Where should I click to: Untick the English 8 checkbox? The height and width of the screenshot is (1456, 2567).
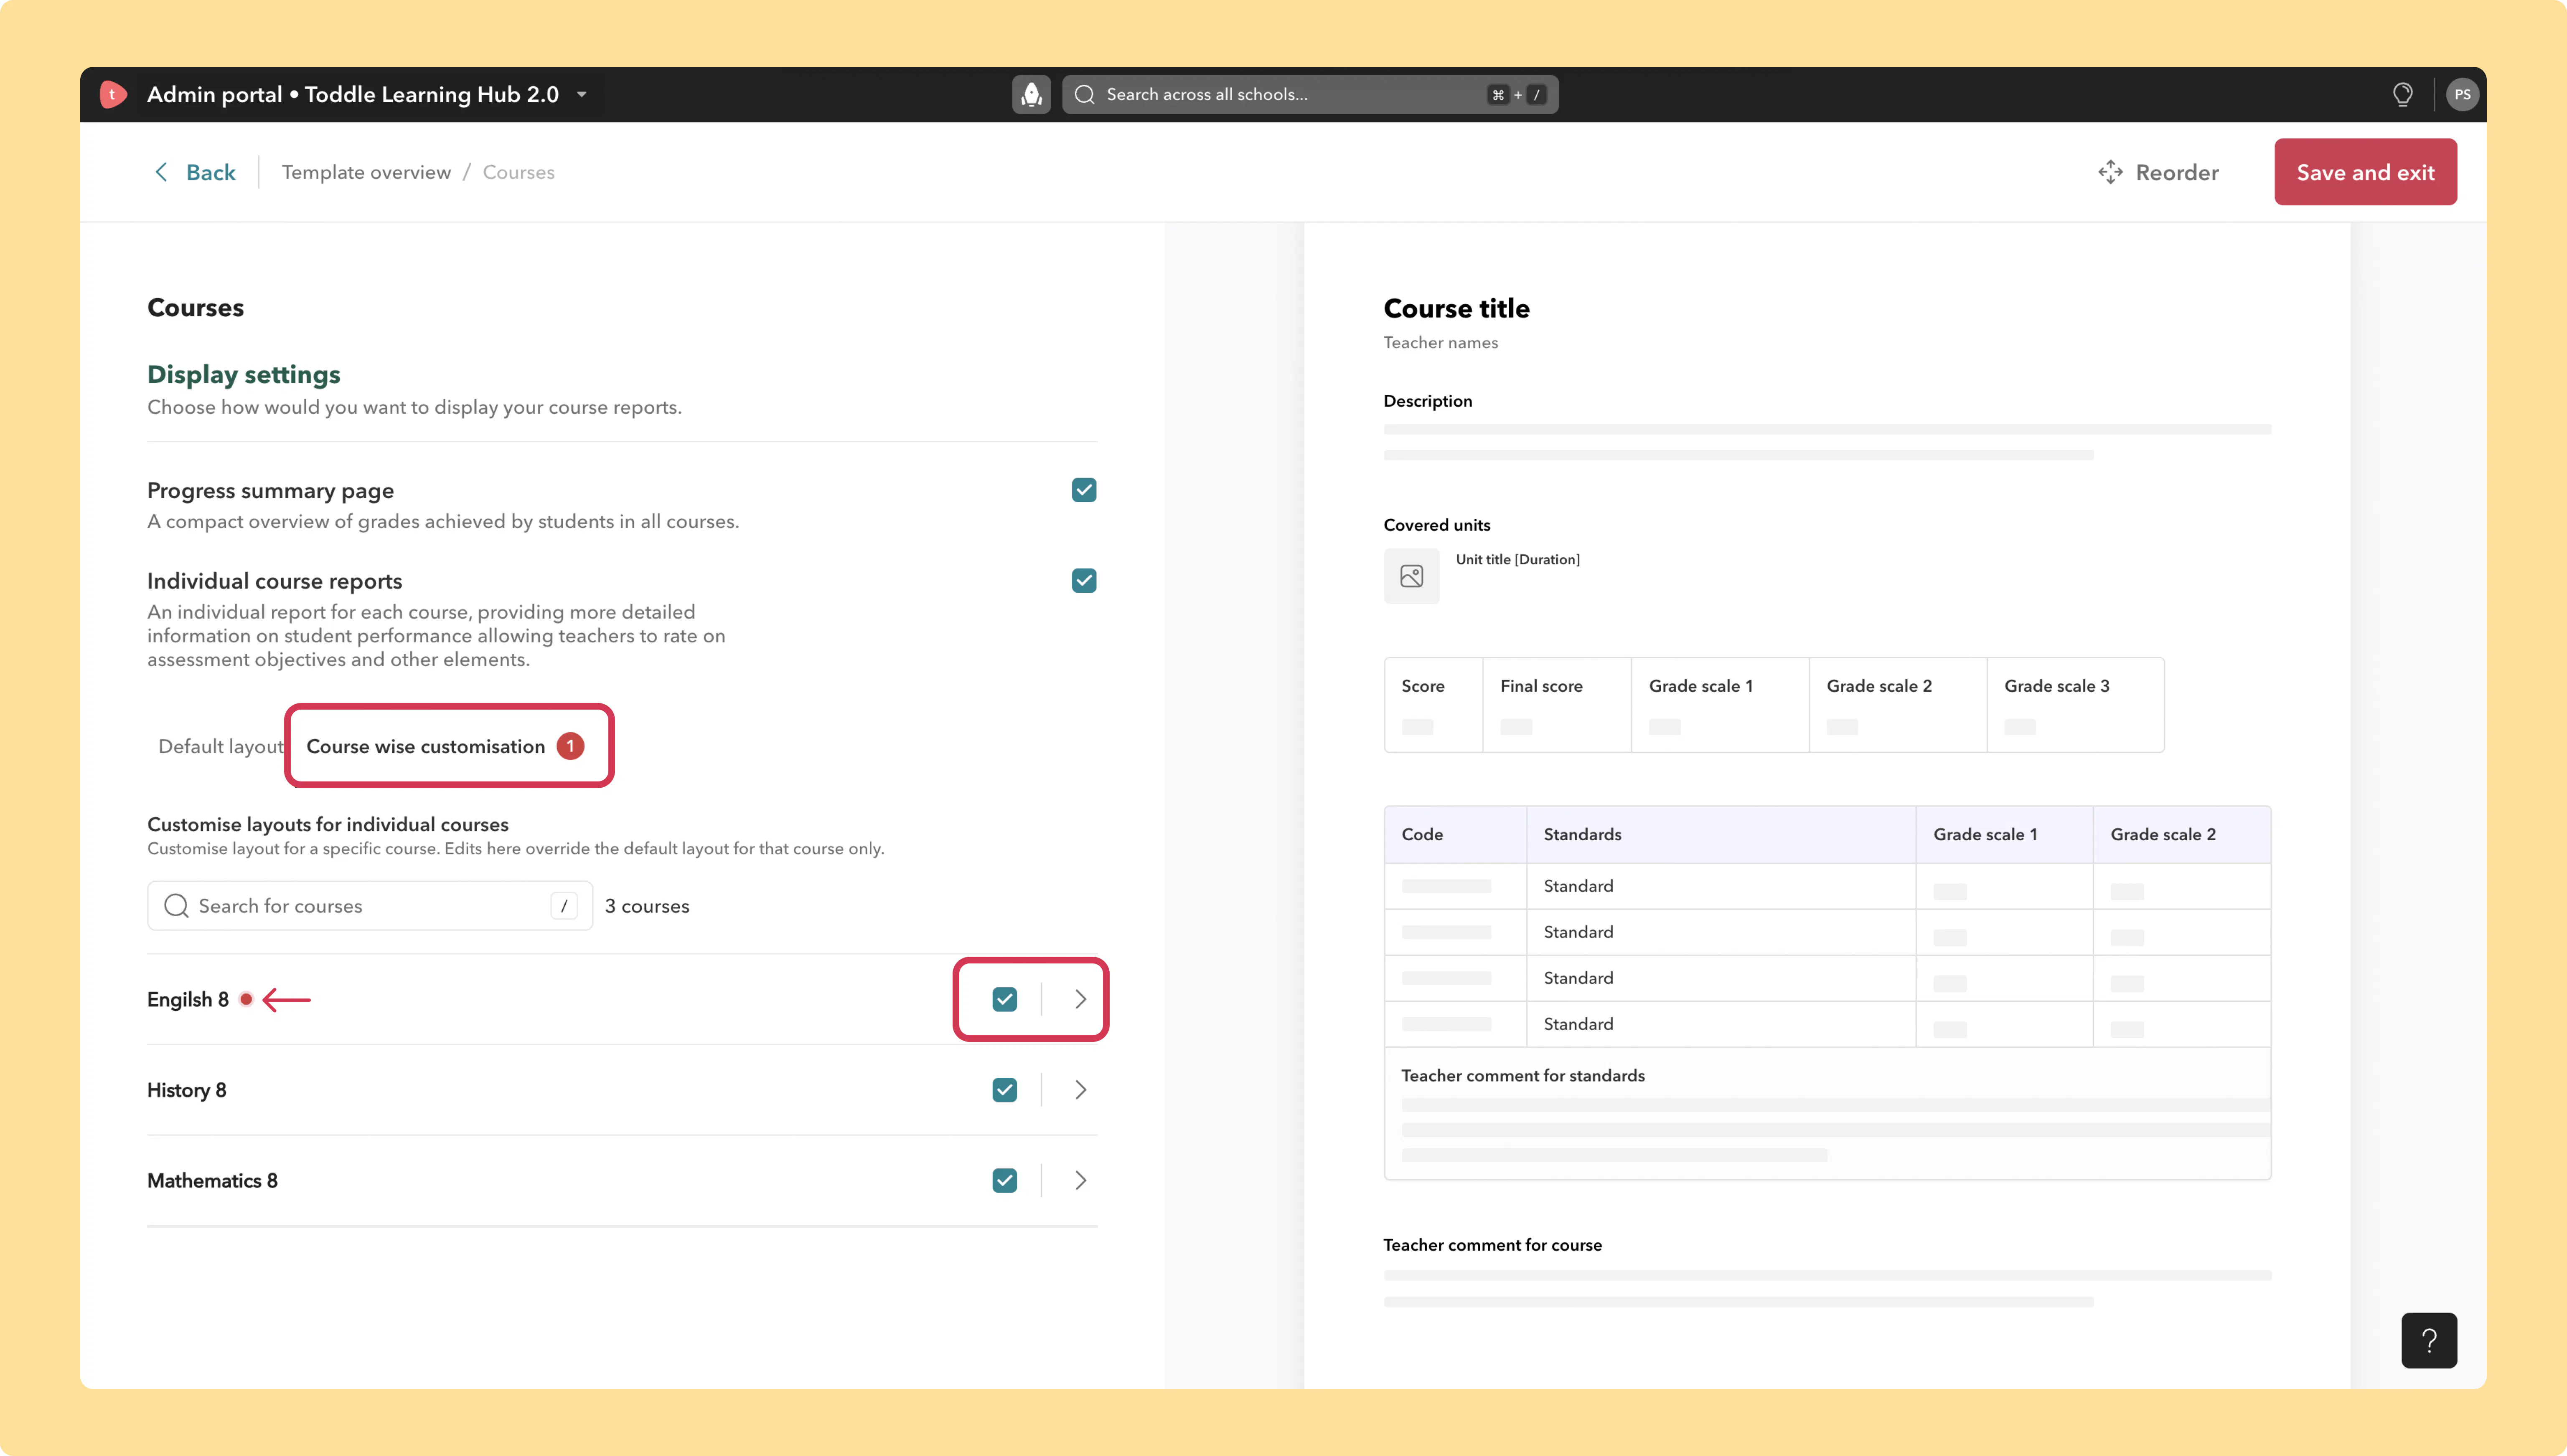click(1005, 999)
